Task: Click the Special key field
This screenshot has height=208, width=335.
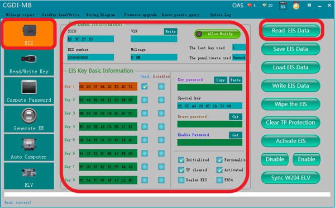Action: coord(210,106)
